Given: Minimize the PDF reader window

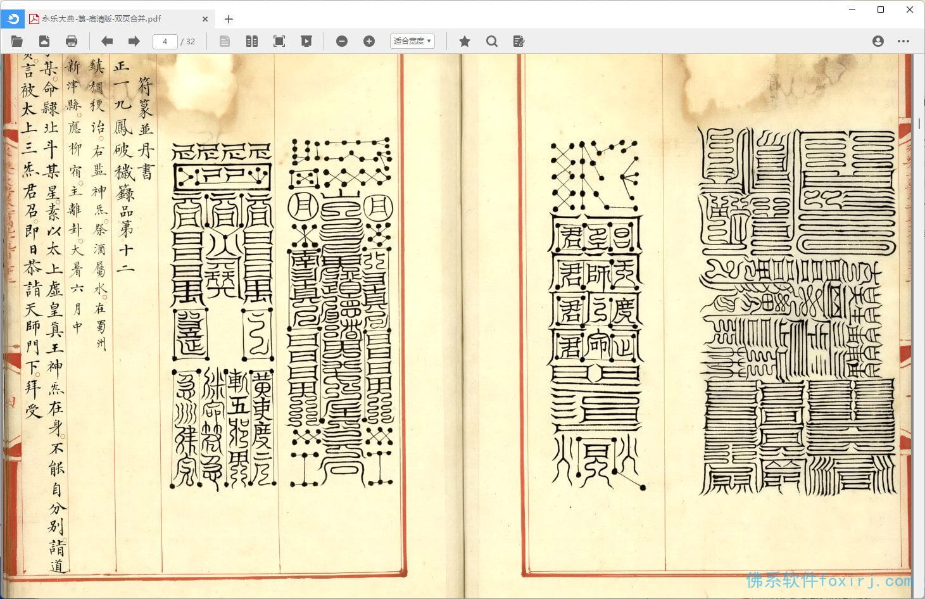Looking at the screenshot, I should pyautogui.click(x=852, y=9).
